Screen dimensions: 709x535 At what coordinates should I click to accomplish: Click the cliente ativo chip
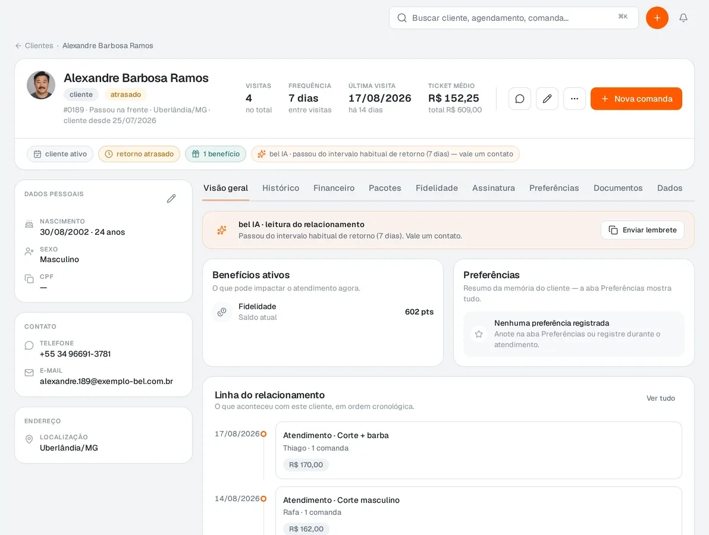pos(60,154)
